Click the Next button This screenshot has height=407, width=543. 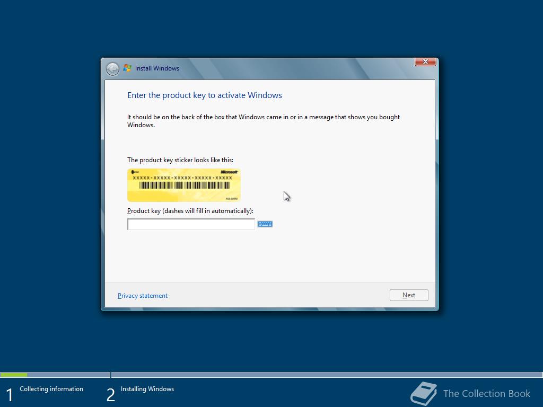click(x=409, y=295)
